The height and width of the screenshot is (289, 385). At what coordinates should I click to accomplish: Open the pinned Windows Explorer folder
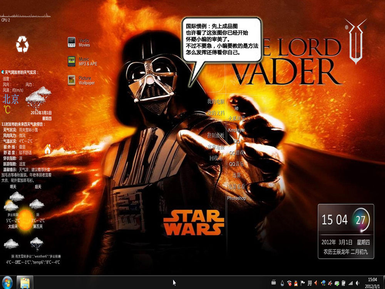[x=25, y=282]
